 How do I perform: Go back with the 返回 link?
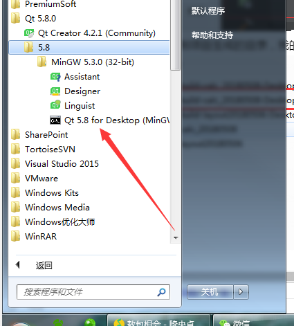click(x=44, y=265)
